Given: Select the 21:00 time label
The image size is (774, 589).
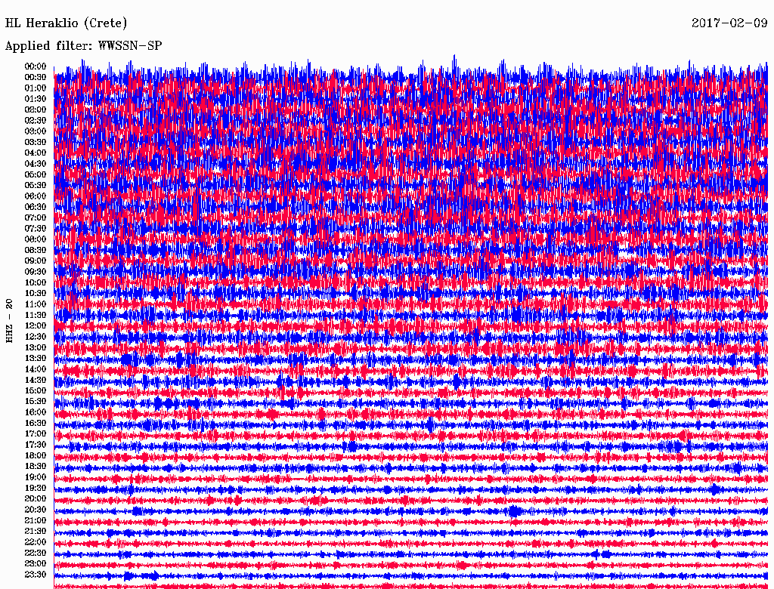Looking at the screenshot, I should (x=36, y=520).
